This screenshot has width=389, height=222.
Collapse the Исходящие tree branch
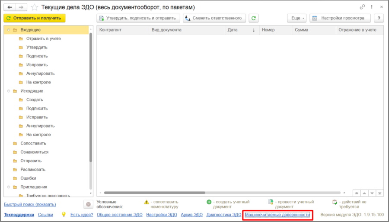tap(9, 91)
